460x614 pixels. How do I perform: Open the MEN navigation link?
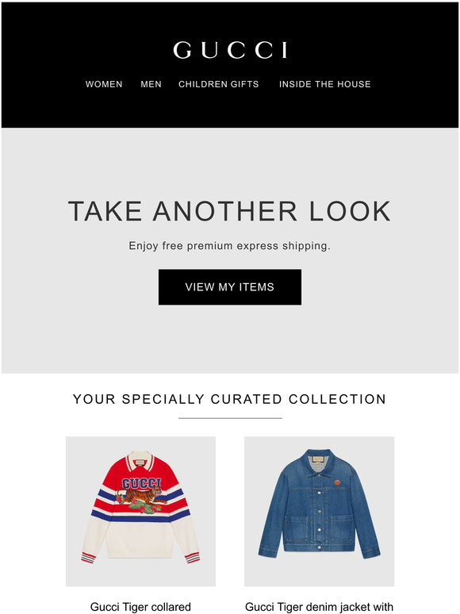[x=151, y=84]
